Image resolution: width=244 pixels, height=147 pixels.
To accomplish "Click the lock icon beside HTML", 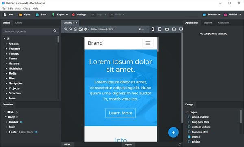I will click(x=17, y=112).
